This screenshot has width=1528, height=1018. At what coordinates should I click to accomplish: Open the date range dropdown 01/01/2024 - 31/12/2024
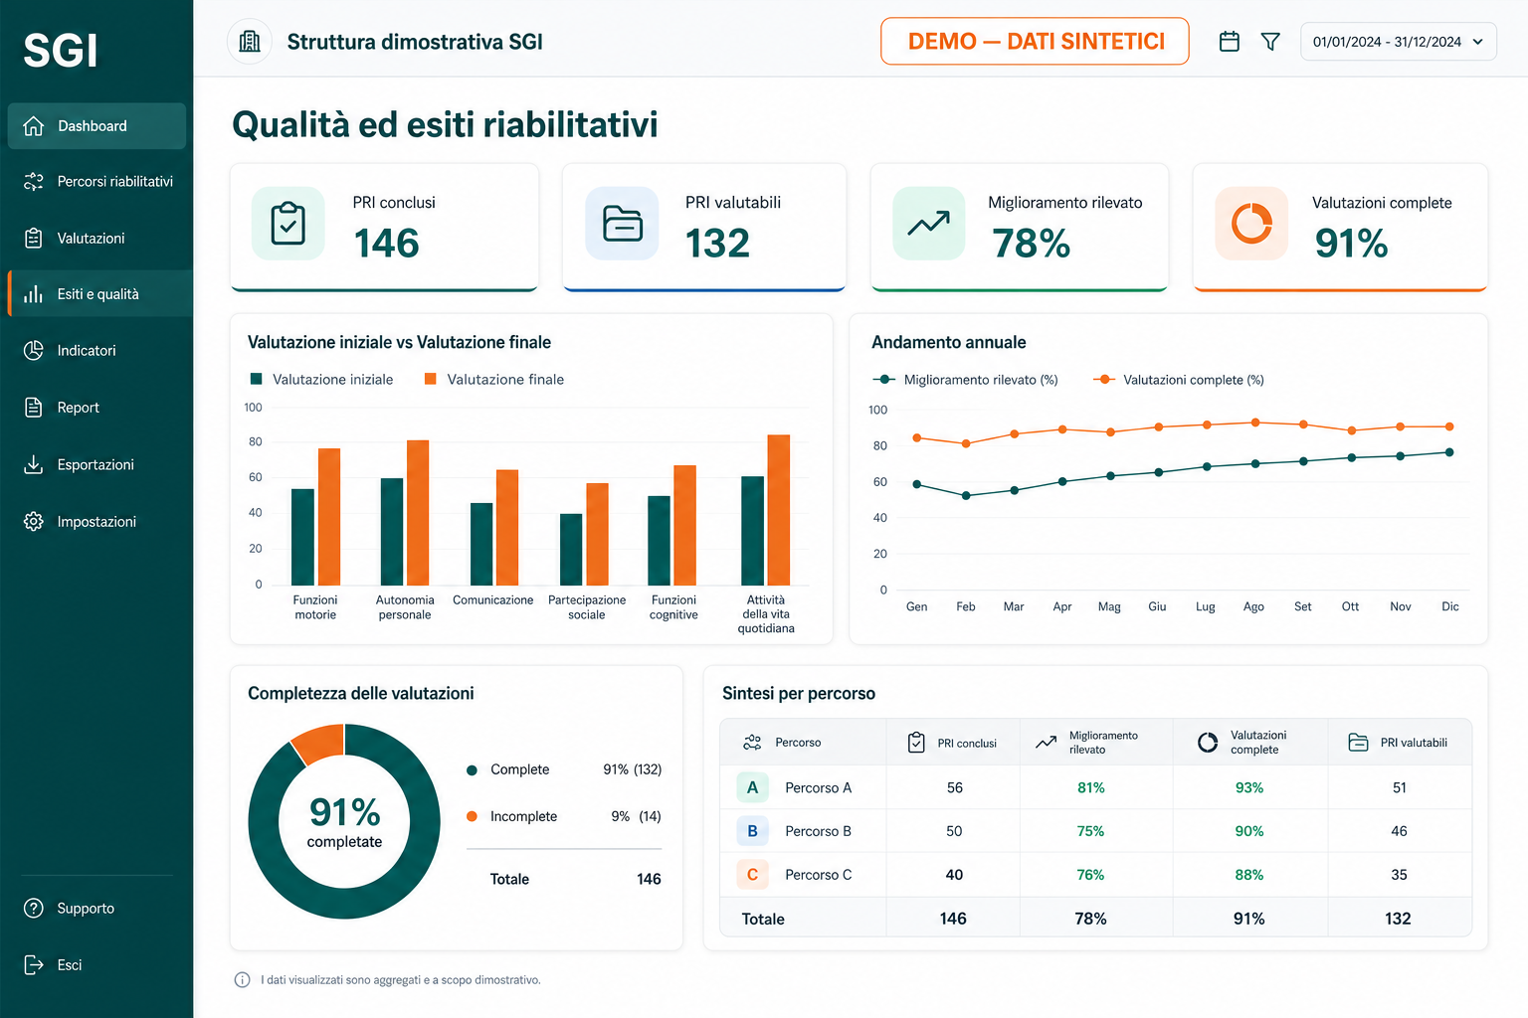(x=1398, y=42)
